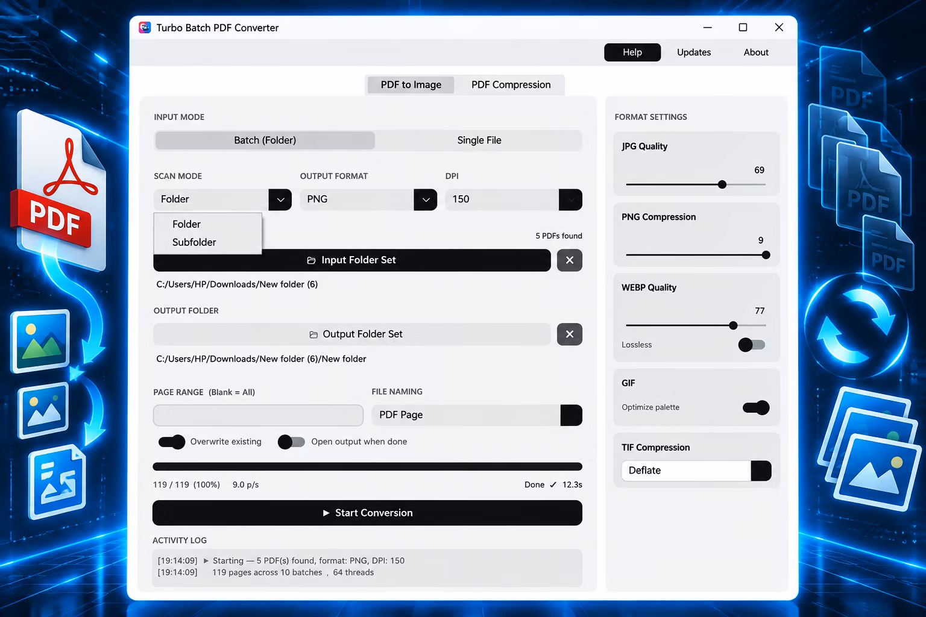Adjust PNG Compression slider handle
The height and width of the screenshot is (617, 926).
click(766, 255)
